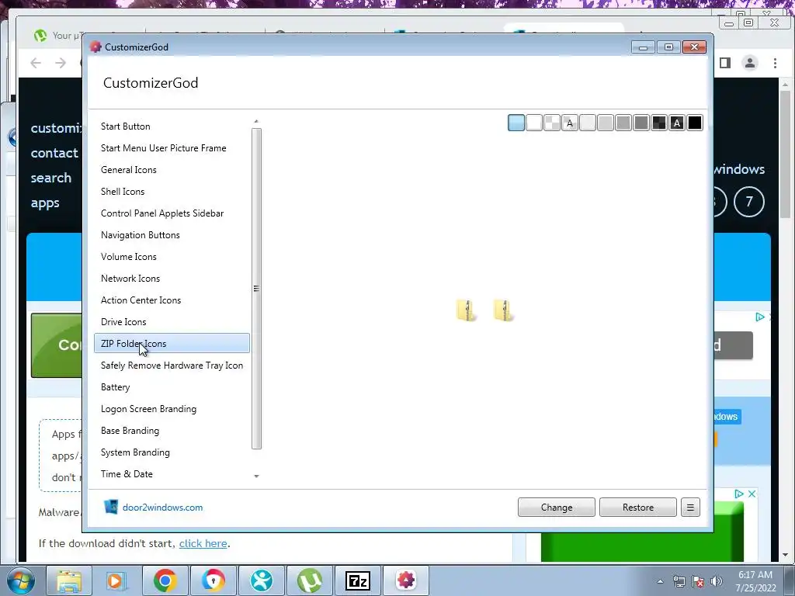Click Chrome's profile avatar icon

click(750, 63)
